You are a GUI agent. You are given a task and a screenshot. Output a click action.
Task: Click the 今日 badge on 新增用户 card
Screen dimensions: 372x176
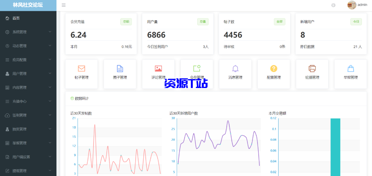pos(356,22)
